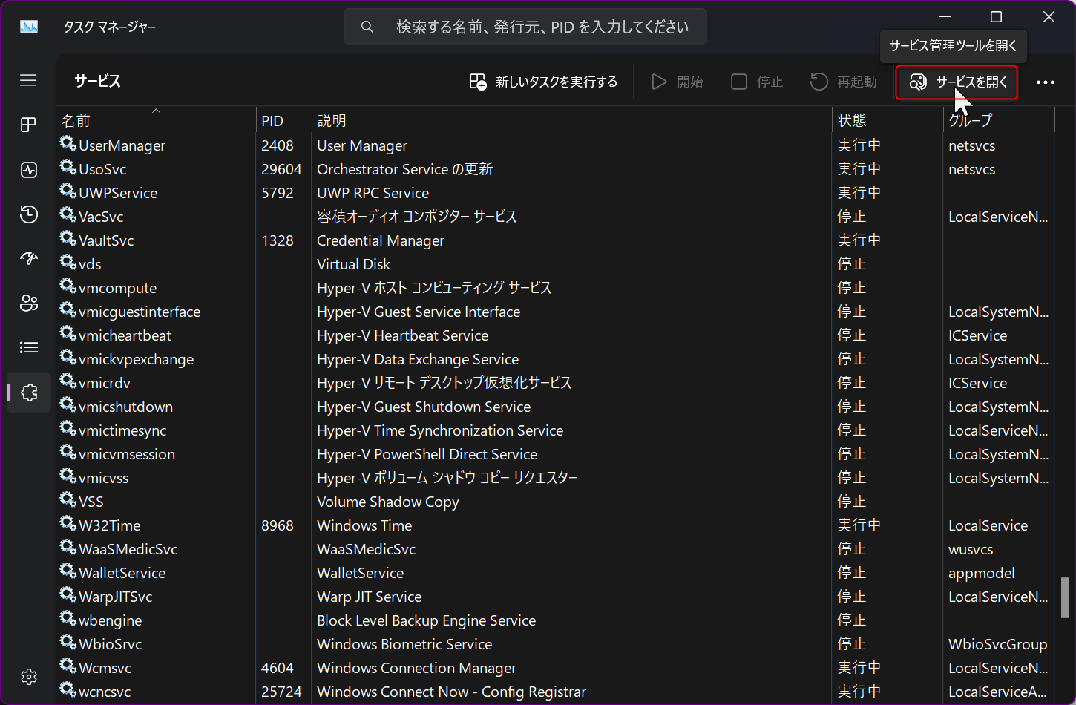This screenshot has height=705, width=1076.
Task: Open the hamburger navigation menu
Action: [x=28, y=80]
